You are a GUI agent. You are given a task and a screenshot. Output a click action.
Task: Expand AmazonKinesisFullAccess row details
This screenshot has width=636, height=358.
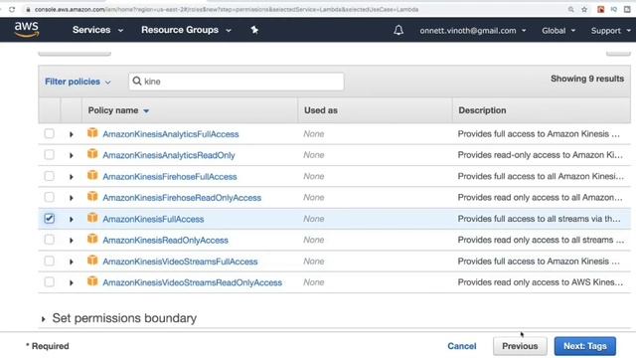[x=71, y=219]
